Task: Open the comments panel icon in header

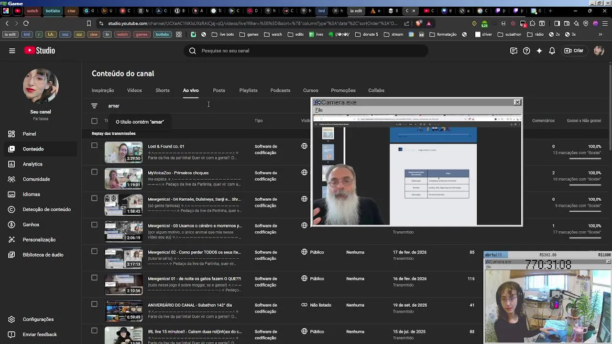Action: coord(514,51)
